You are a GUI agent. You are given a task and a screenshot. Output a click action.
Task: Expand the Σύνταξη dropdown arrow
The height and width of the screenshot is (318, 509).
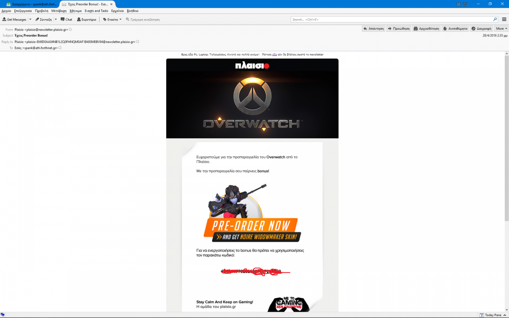click(56, 20)
